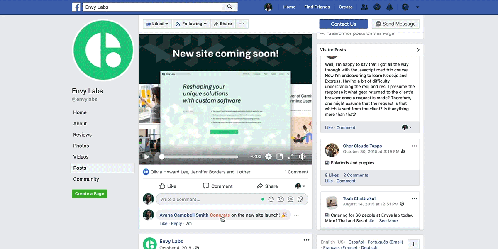Open Messenger icon in top bar
This screenshot has width=498, height=249.
(377, 7)
